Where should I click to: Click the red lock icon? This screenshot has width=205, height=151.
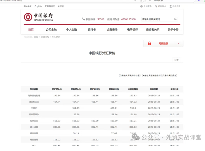149,44
